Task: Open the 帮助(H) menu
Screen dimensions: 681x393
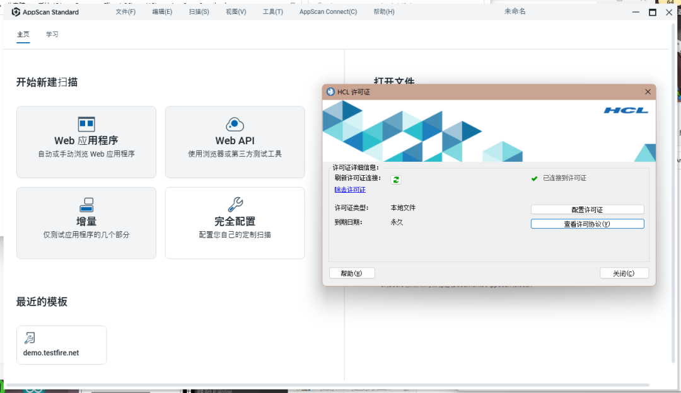Action: [x=384, y=12]
